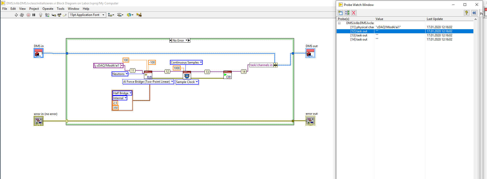Select the [13] task out probe row
Screen dimensions: 487x179
click(405, 35)
